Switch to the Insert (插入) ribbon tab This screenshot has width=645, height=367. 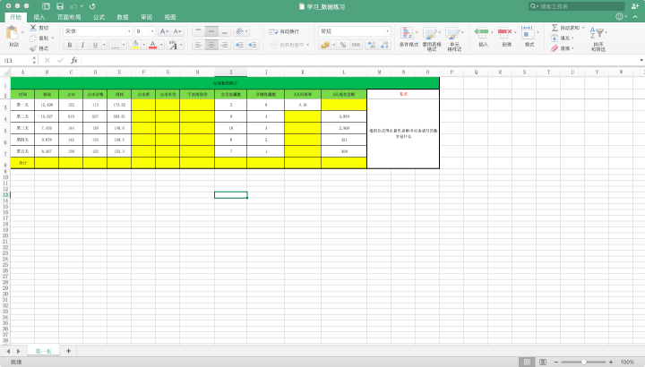pos(39,17)
